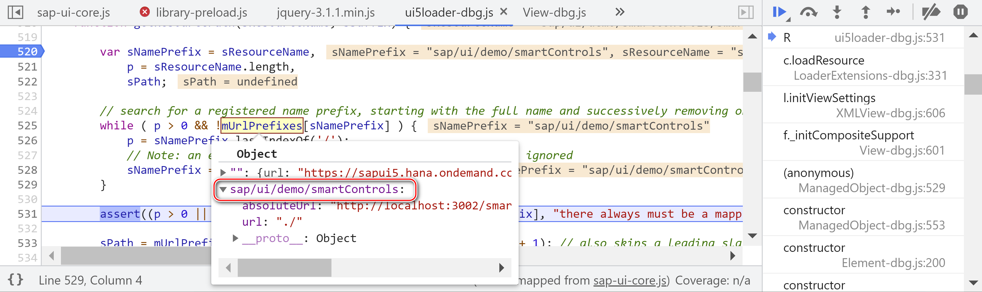Step into next function call
The image size is (982, 292).
click(x=837, y=12)
